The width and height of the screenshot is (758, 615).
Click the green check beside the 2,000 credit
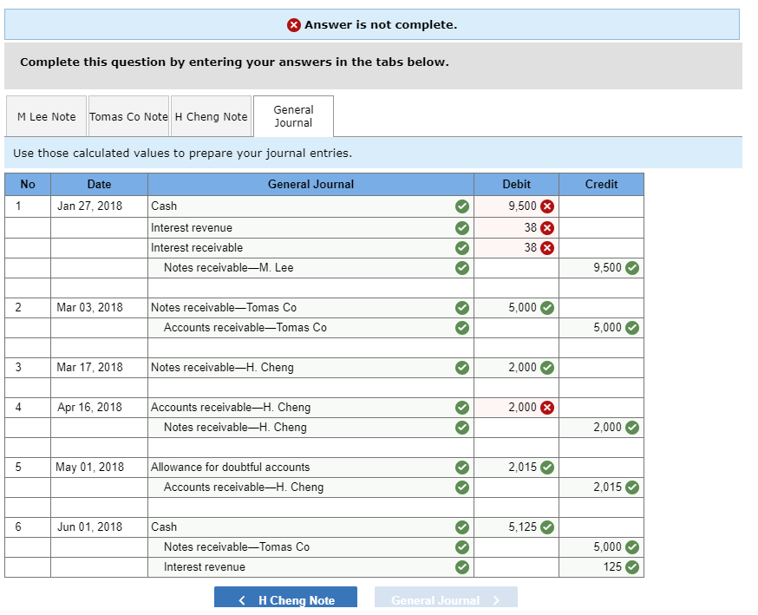632,428
